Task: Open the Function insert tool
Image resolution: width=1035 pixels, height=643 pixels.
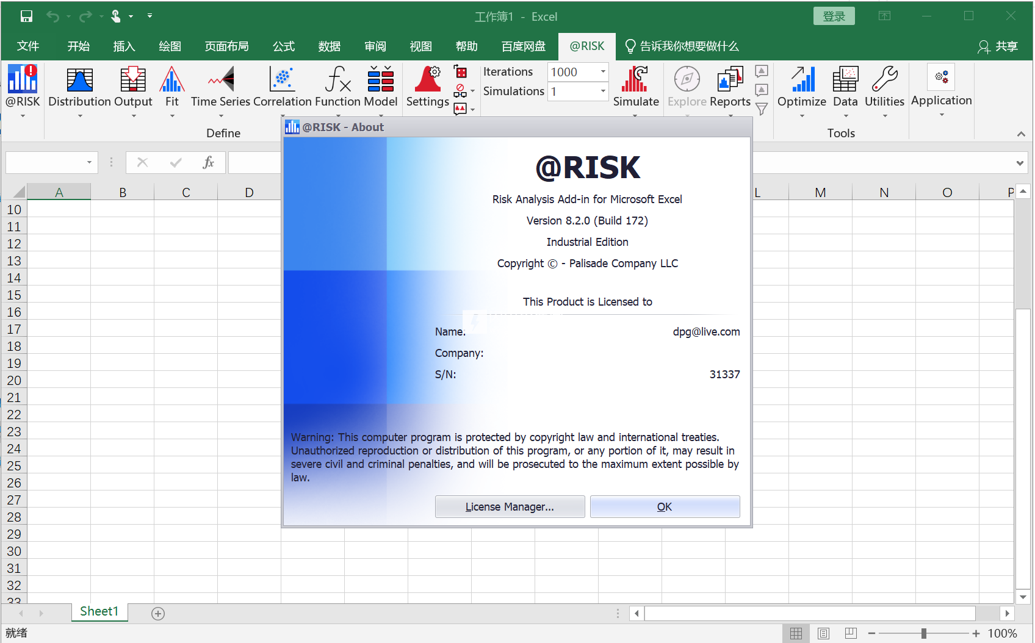Action: (x=338, y=79)
